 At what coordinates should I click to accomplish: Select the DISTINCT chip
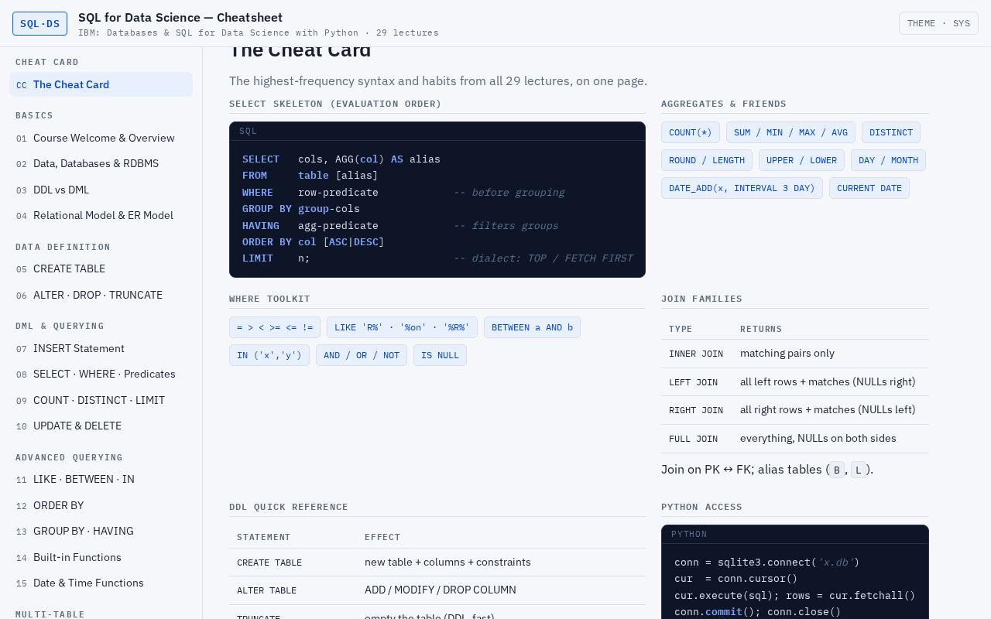(891, 132)
